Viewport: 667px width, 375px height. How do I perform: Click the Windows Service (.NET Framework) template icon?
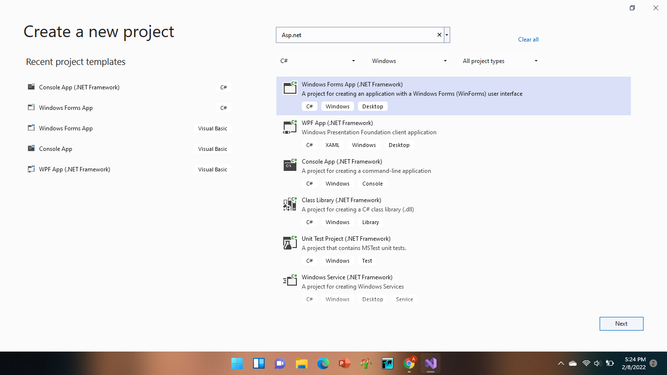290,281
